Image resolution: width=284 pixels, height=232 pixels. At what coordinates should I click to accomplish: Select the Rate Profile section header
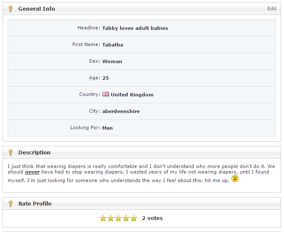(142, 203)
